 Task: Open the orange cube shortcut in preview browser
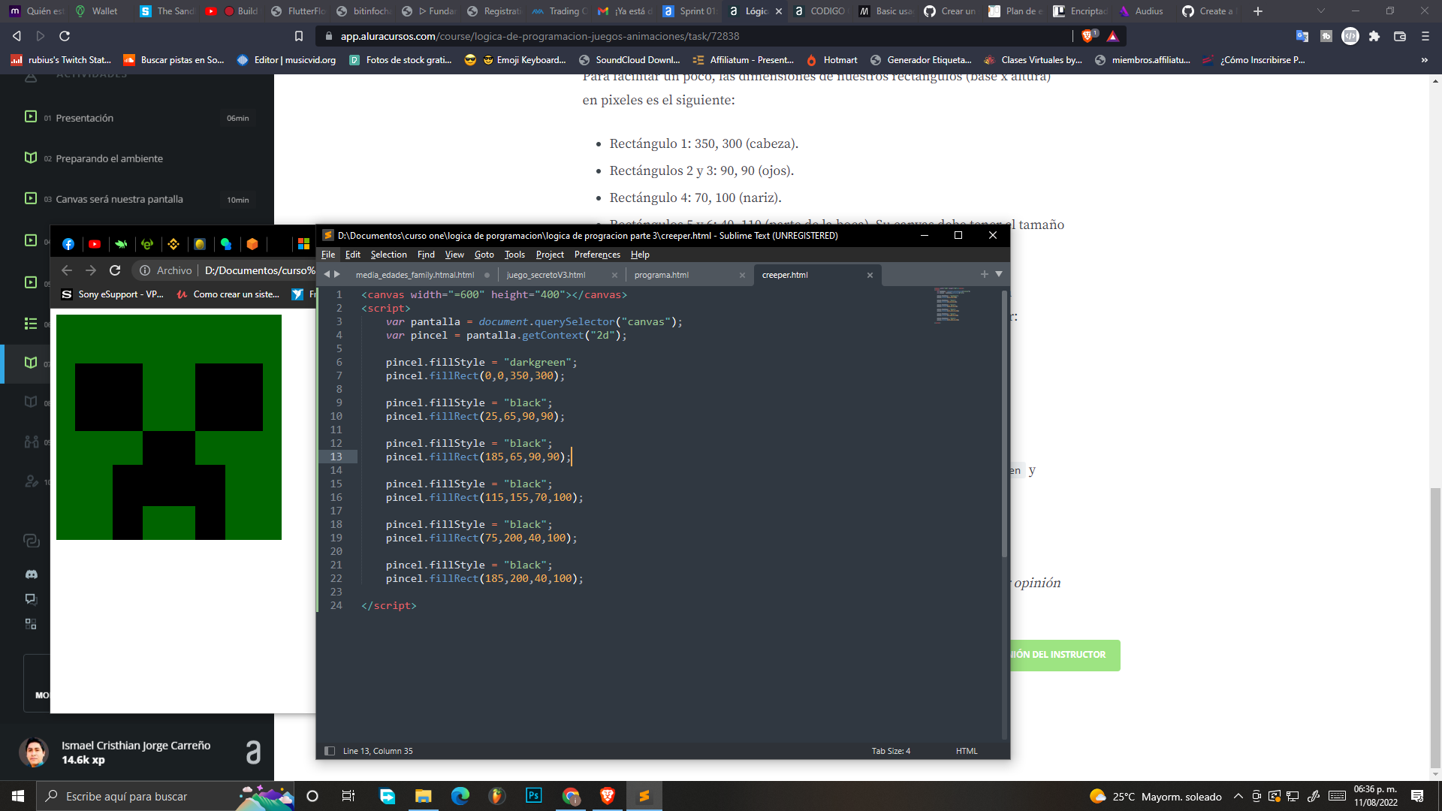point(252,244)
